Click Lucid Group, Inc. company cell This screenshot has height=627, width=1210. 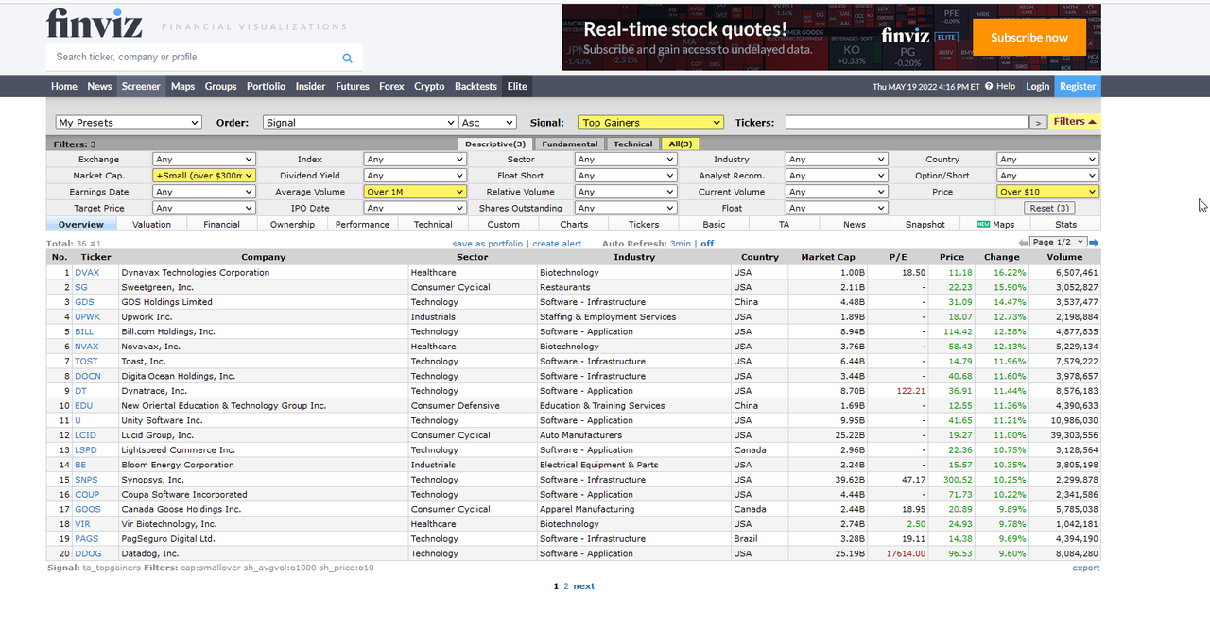coord(264,435)
